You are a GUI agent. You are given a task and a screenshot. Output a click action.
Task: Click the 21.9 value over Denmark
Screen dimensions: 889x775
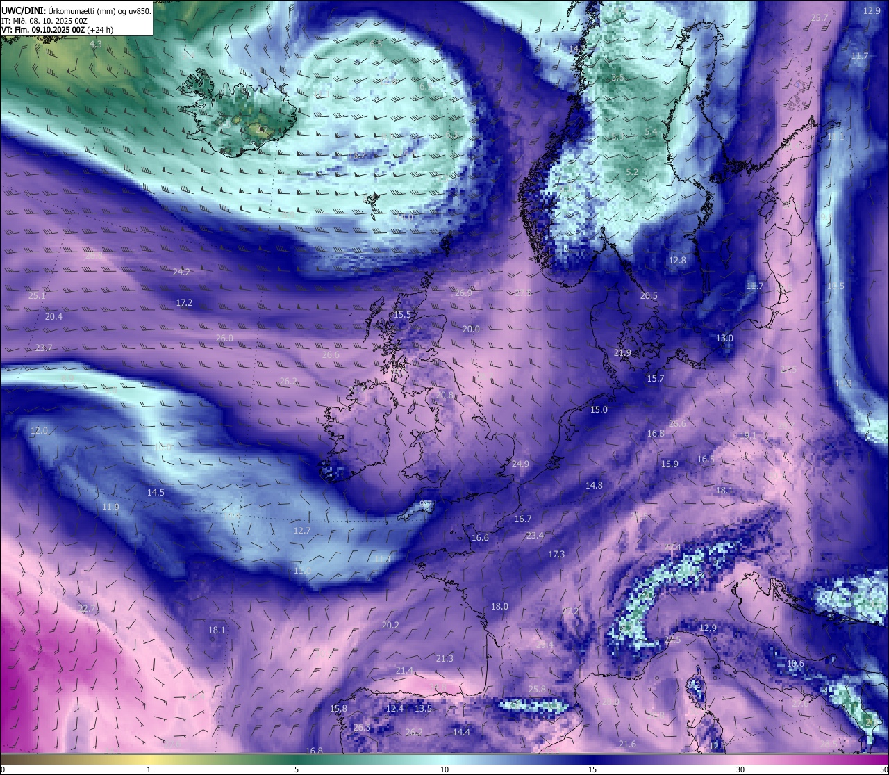pyautogui.click(x=622, y=352)
